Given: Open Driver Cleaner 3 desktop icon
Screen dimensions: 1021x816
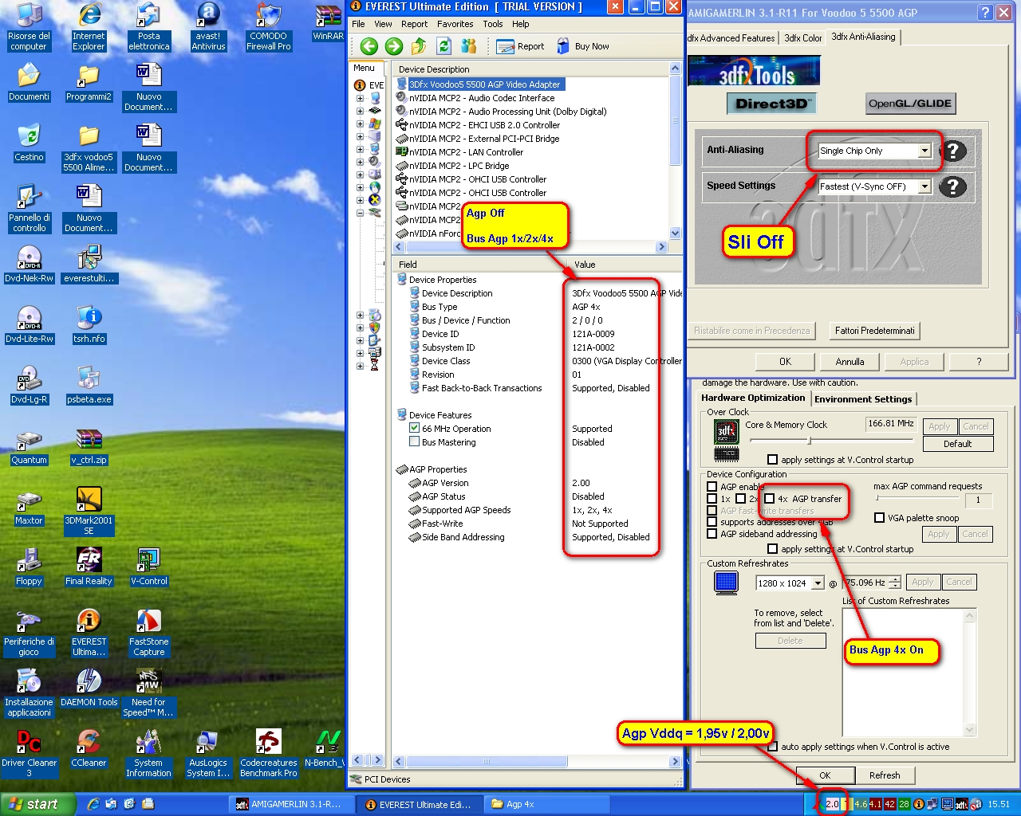Looking at the screenshot, I should click(29, 753).
